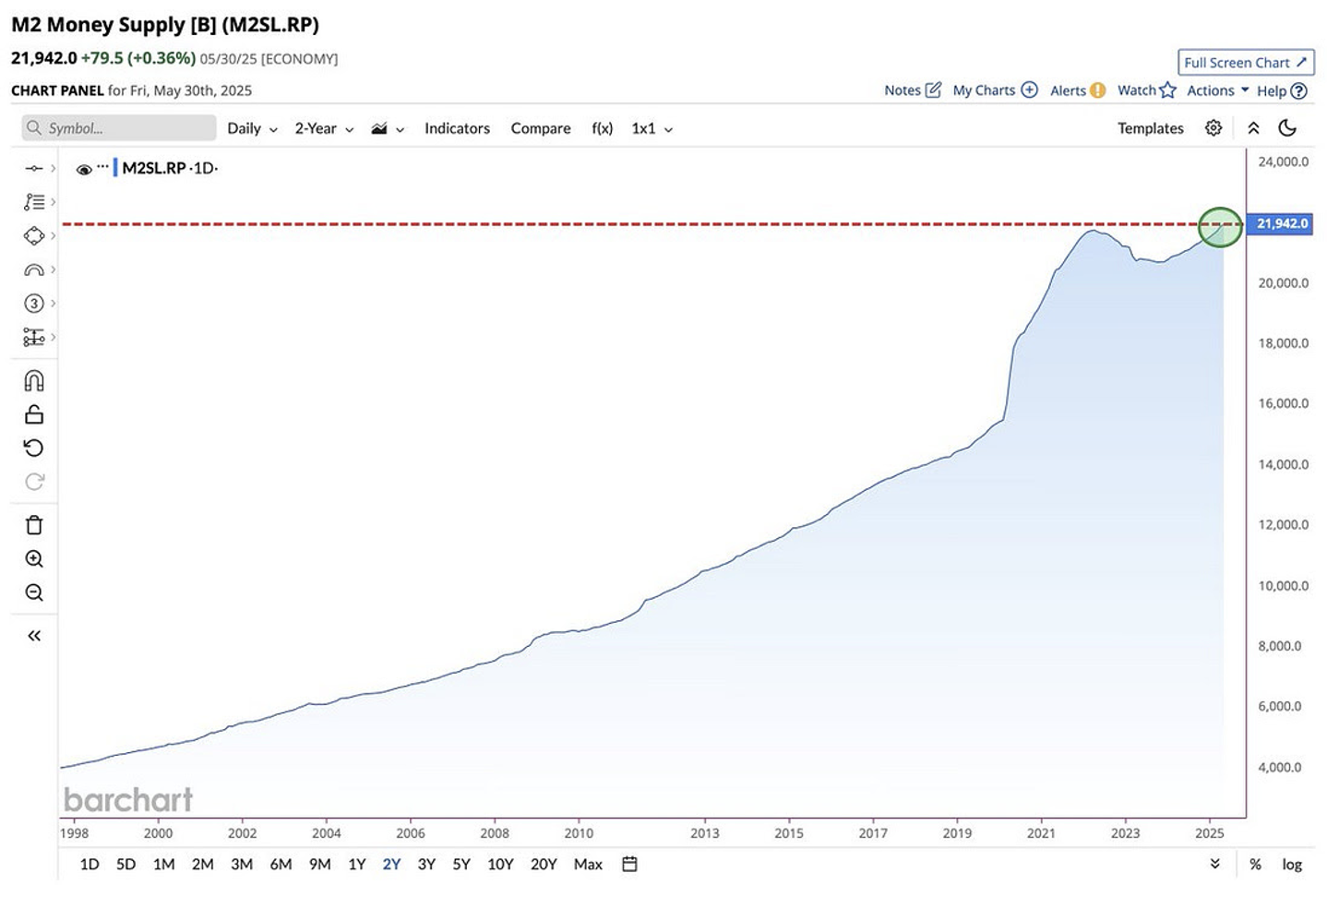Screen dimensions: 1327x897
Task: Select the 1Y time range
Action: click(356, 865)
